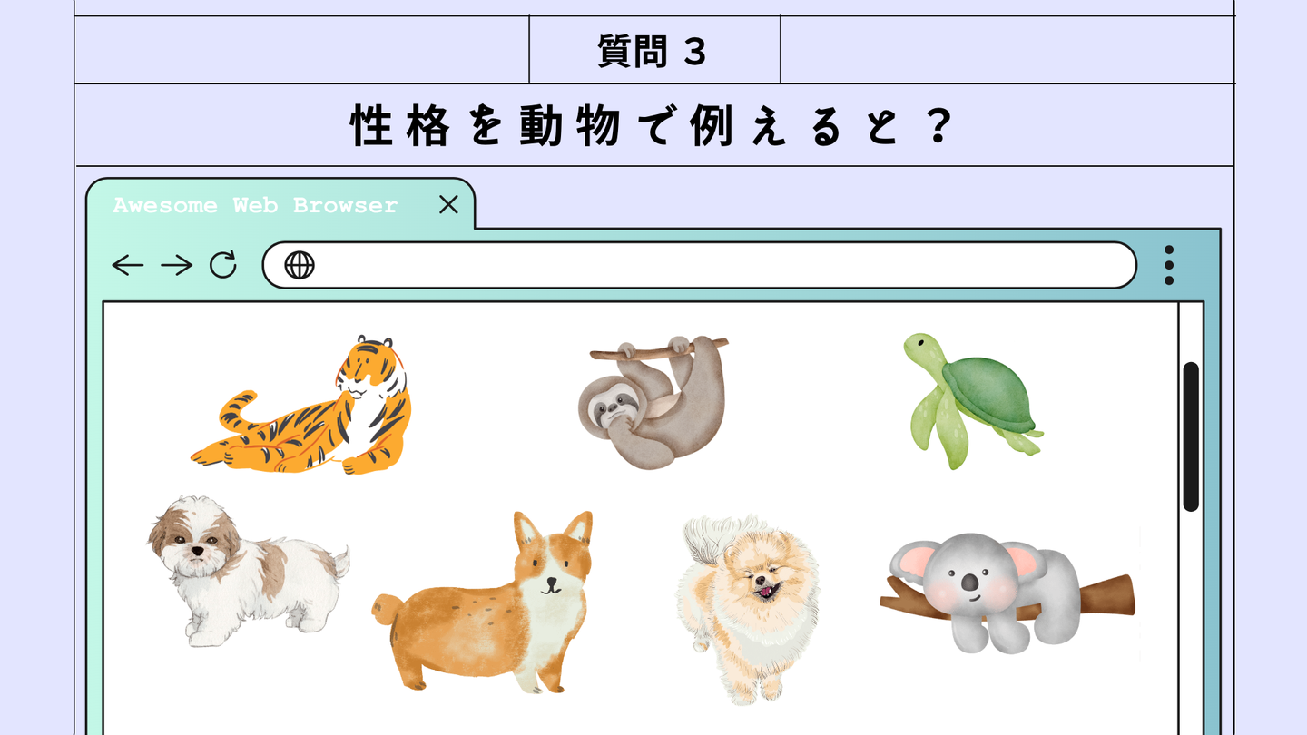Viewport: 1307px width, 735px height.
Task: Choose the gray koala on the branch
Action: pyautogui.click(x=1007, y=593)
